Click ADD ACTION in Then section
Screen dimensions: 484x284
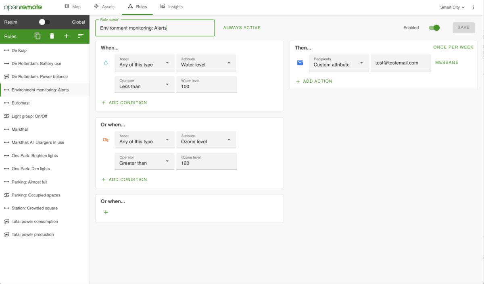pyautogui.click(x=314, y=81)
